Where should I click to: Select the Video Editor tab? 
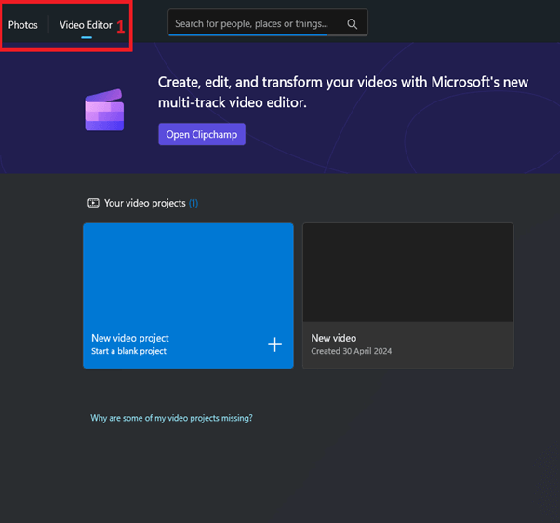click(86, 25)
